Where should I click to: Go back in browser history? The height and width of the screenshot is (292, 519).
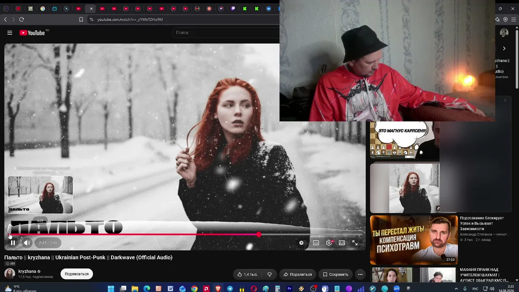click(x=5, y=19)
